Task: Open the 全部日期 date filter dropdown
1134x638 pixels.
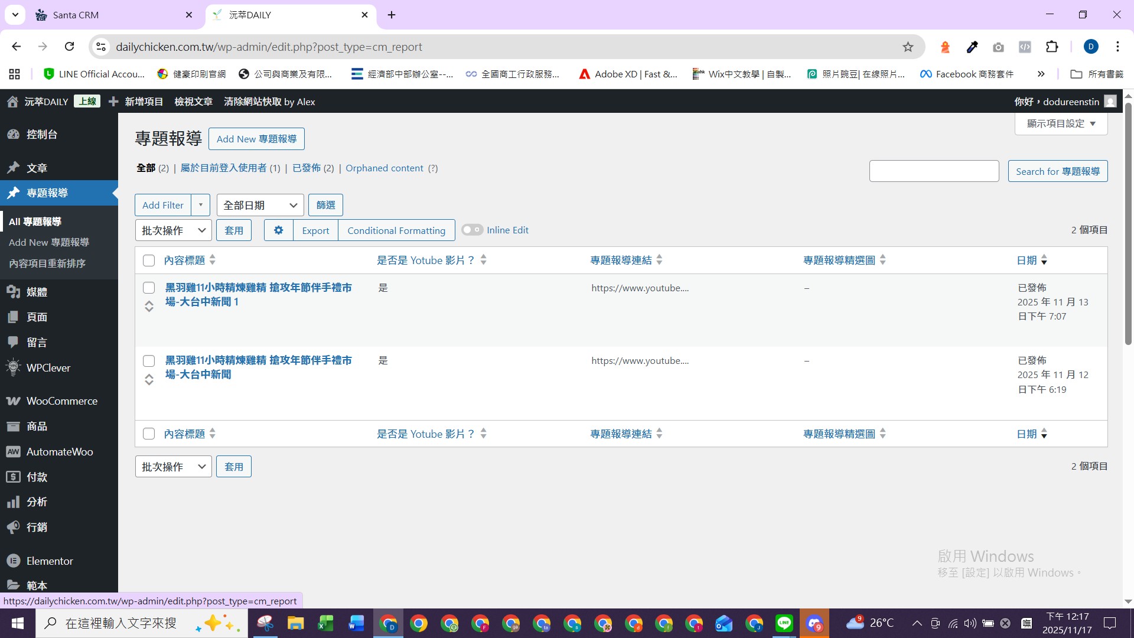Action: [x=260, y=205]
